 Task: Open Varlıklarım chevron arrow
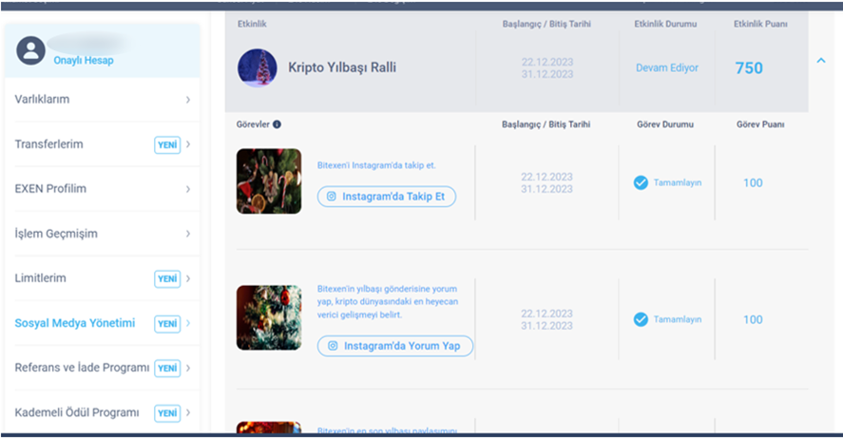click(x=188, y=100)
